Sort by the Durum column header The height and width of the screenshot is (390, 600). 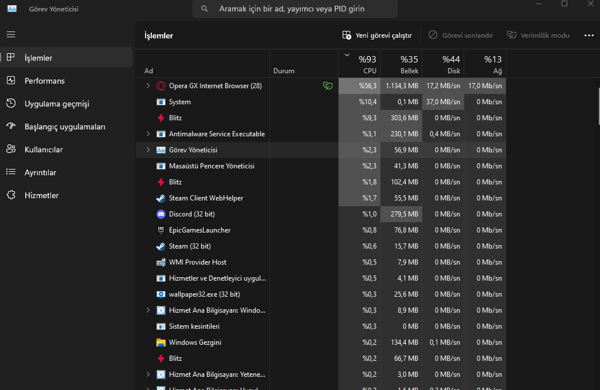(304, 64)
